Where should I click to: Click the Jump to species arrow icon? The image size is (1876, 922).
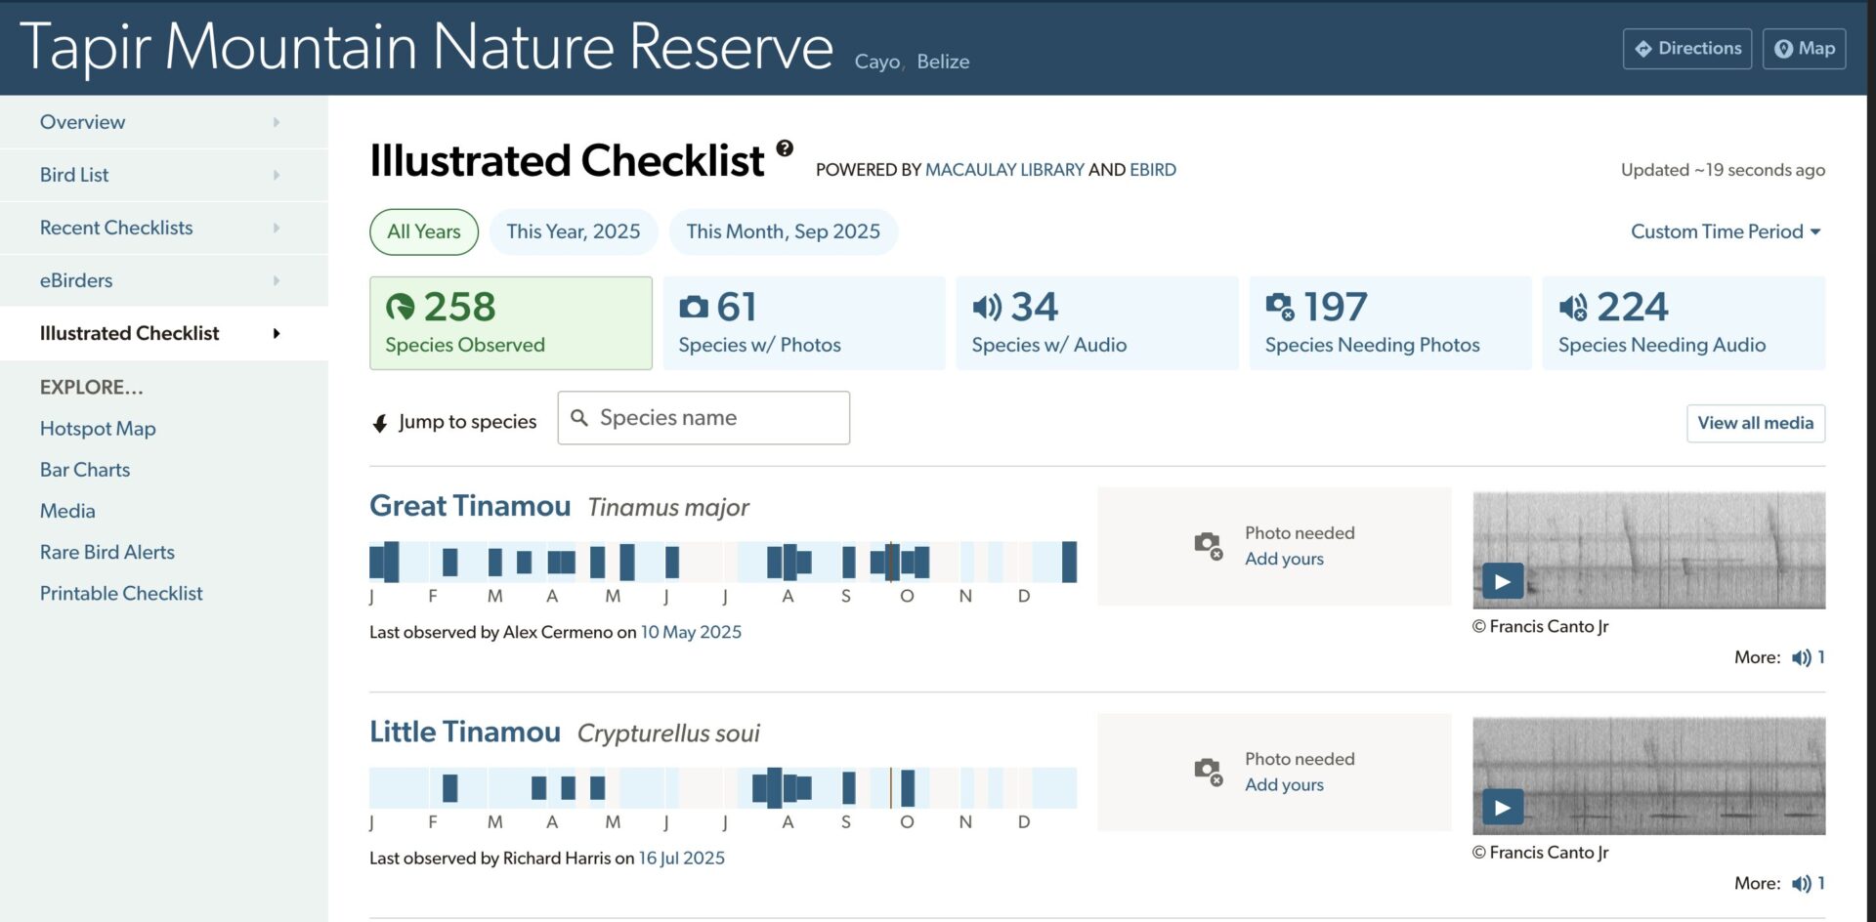click(x=378, y=421)
